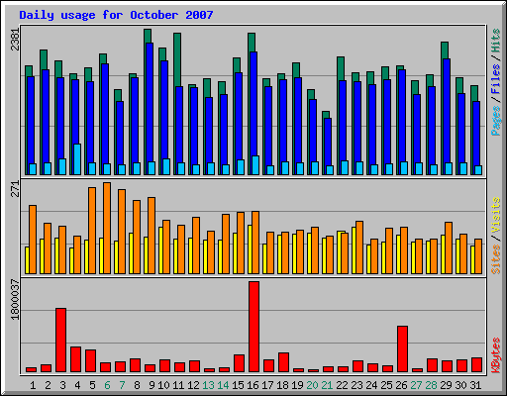
Task: Click the 1800037 axis value label
Action: pos(16,300)
